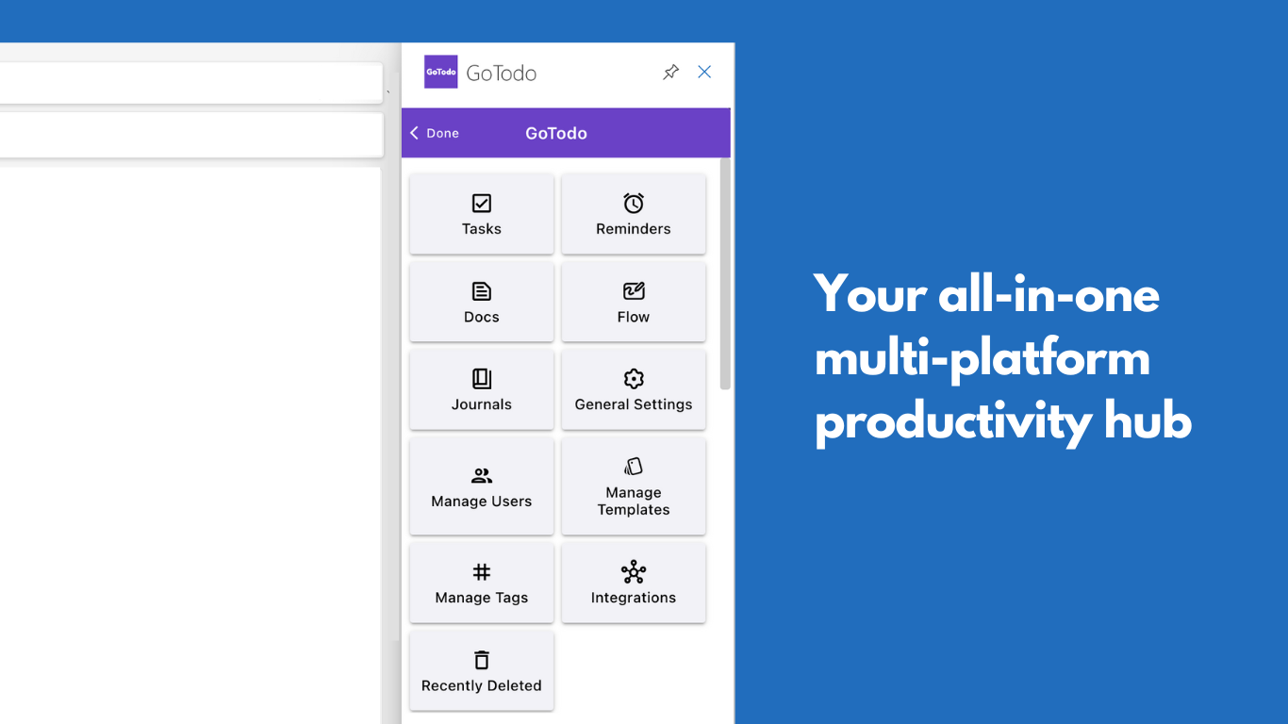The image size is (1288, 724).
Task: Click the second input field on the left
Action: (x=190, y=135)
